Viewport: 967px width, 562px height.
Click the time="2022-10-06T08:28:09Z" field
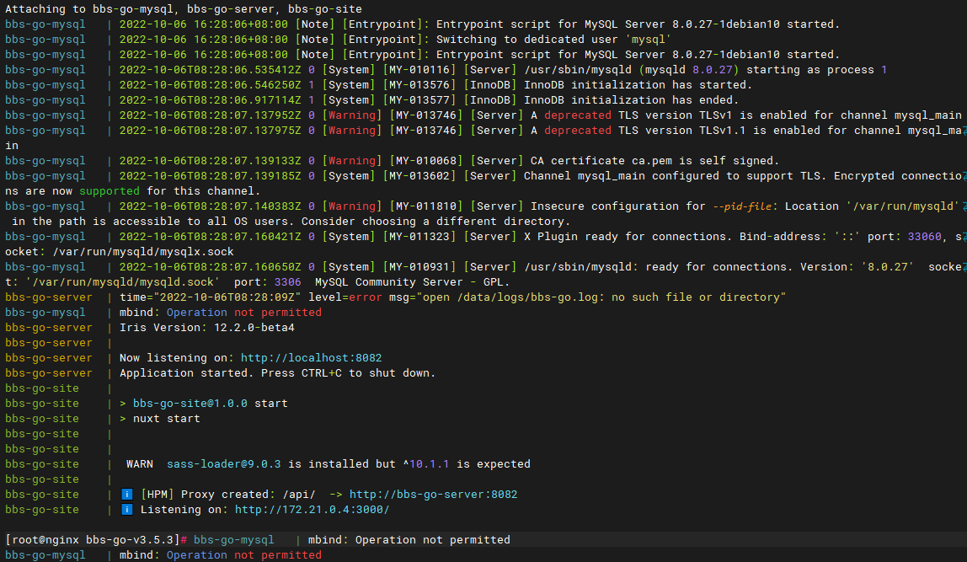[211, 297]
